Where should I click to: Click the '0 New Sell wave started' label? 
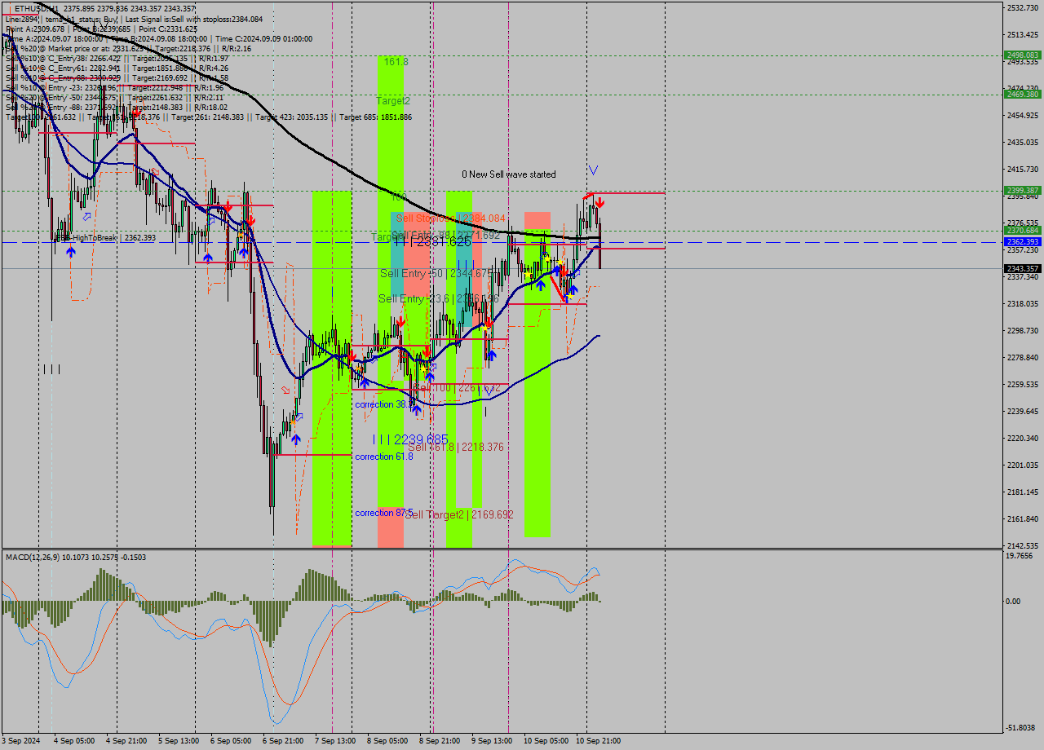tap(508, 174)
